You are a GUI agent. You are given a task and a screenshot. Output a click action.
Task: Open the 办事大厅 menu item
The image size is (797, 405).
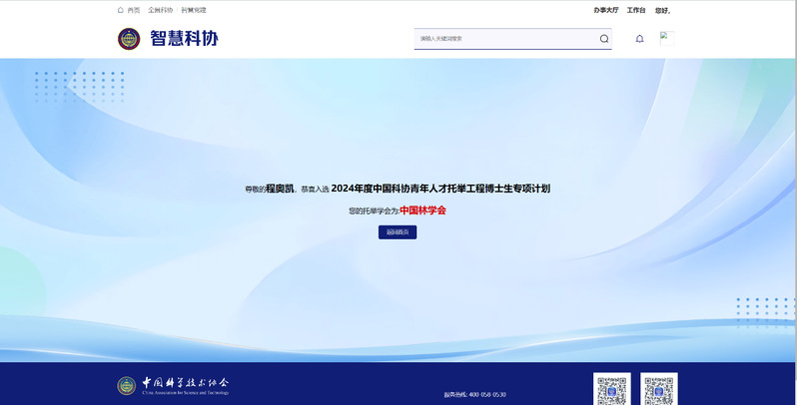point(606,10)
